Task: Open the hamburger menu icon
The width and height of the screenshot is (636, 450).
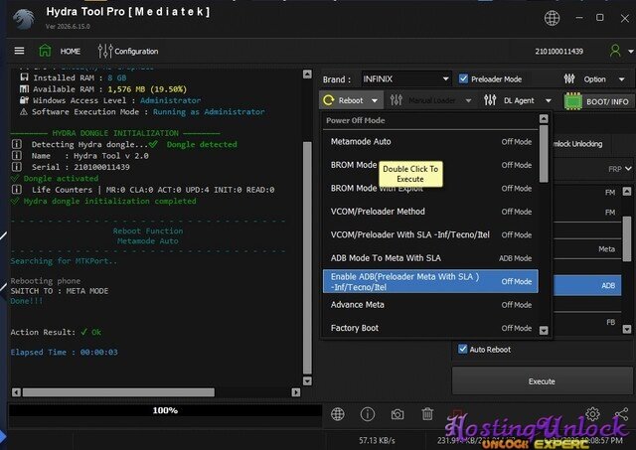Action: tap(19, 51)
